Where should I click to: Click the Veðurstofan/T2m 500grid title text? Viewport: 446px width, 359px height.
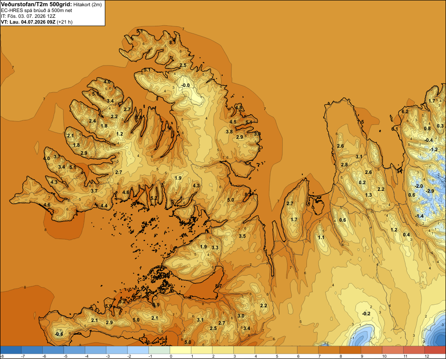pos(36,4)
